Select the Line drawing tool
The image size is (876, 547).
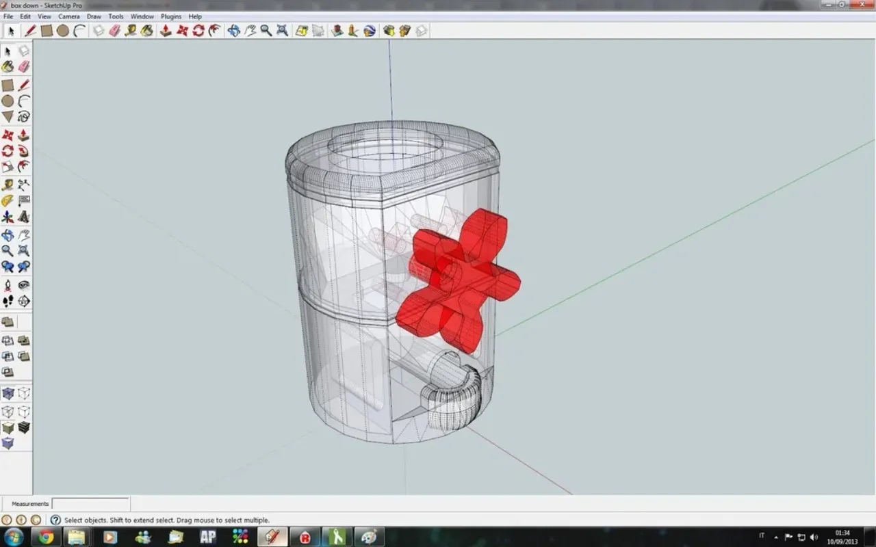29,30
